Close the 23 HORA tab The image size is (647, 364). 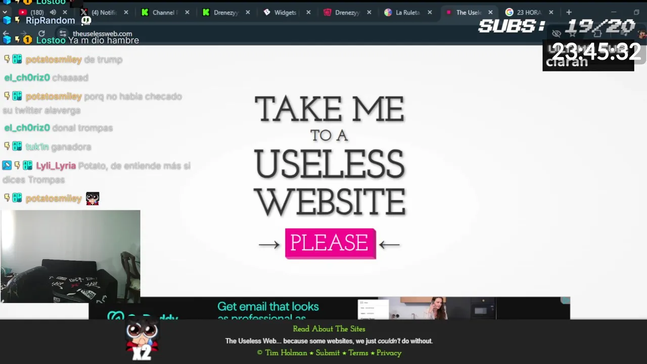click(551, 12)
